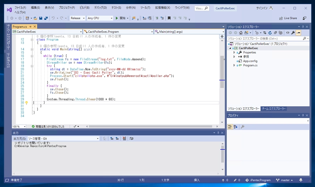
Task: Collapse the while loop code block at line 16
Action: coord(32,56)
